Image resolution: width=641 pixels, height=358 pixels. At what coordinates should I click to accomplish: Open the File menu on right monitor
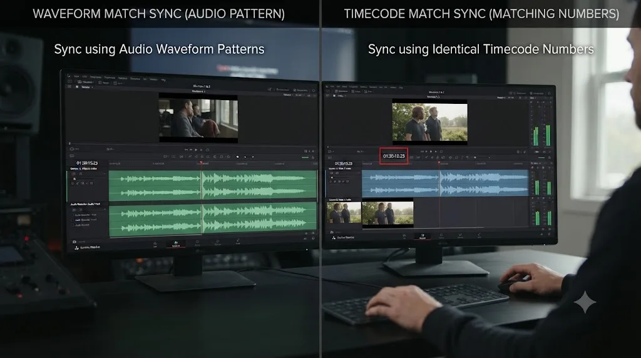click(x=332, y=86)
